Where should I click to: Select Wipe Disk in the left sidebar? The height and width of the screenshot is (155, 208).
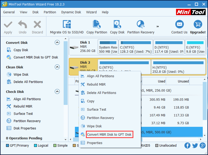point(21,75)
